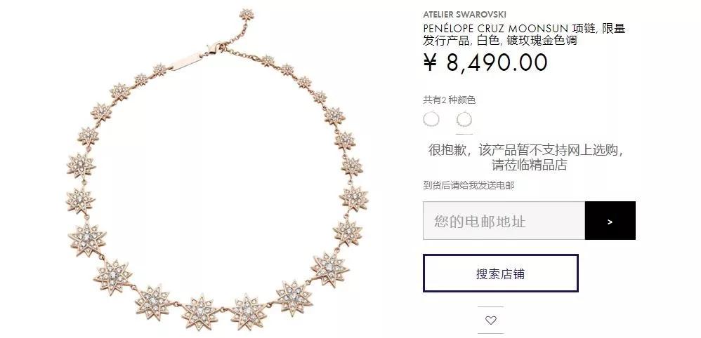The image size is (701, 338).
Task: Click the small star on the extender chain end
Action: (247, 15)
